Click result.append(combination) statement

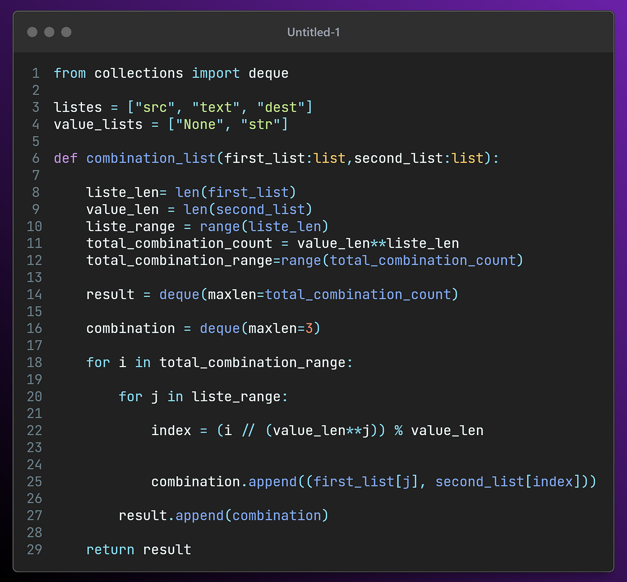pyautogui.click(x=223, y=515)
